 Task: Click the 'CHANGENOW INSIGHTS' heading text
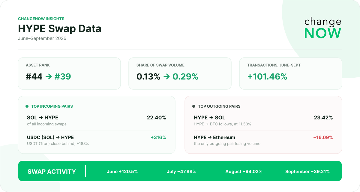pos(41,19)
